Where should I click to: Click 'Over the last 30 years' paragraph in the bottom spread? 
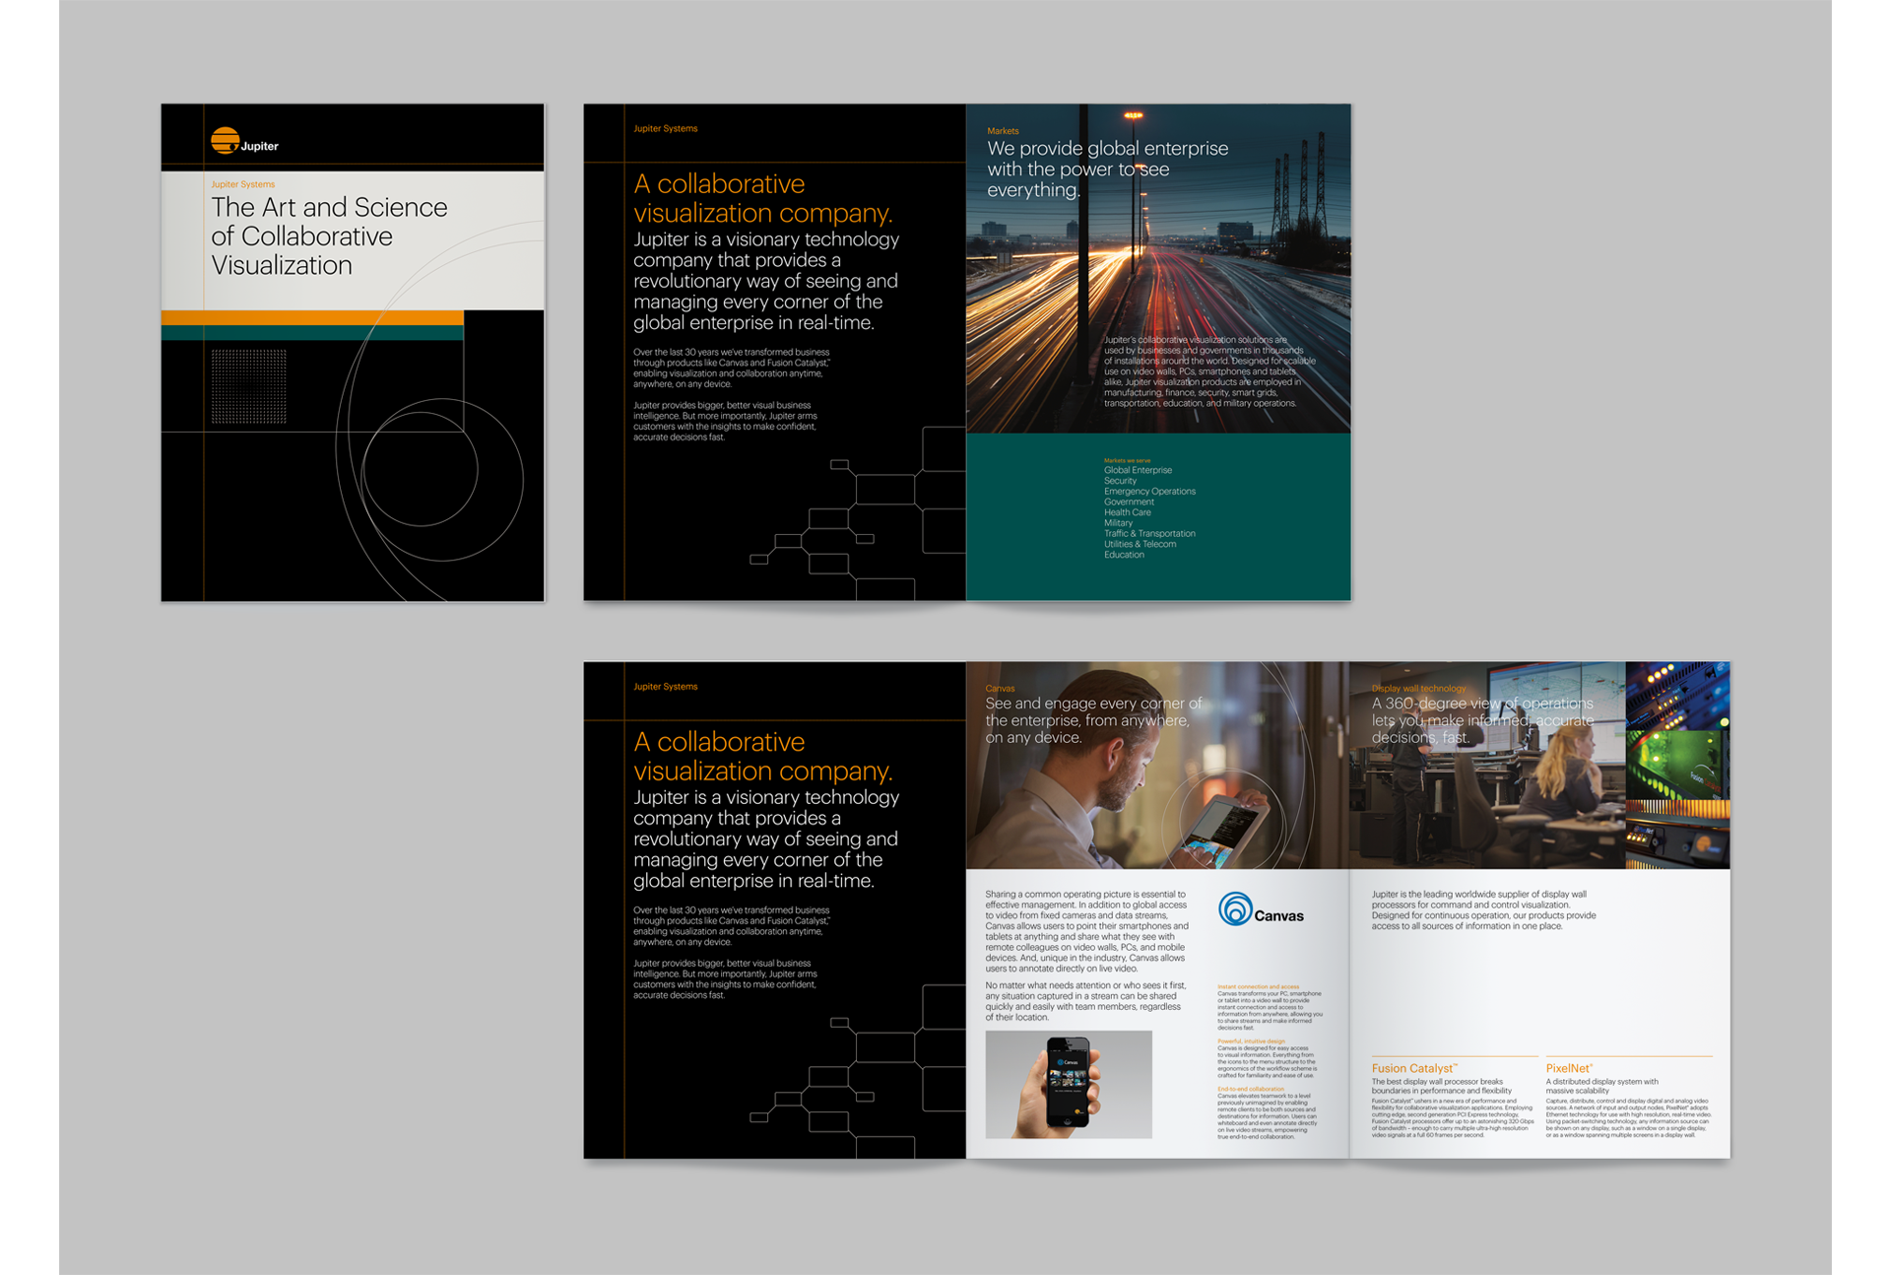pyautogui.click(x=732, y=926)
